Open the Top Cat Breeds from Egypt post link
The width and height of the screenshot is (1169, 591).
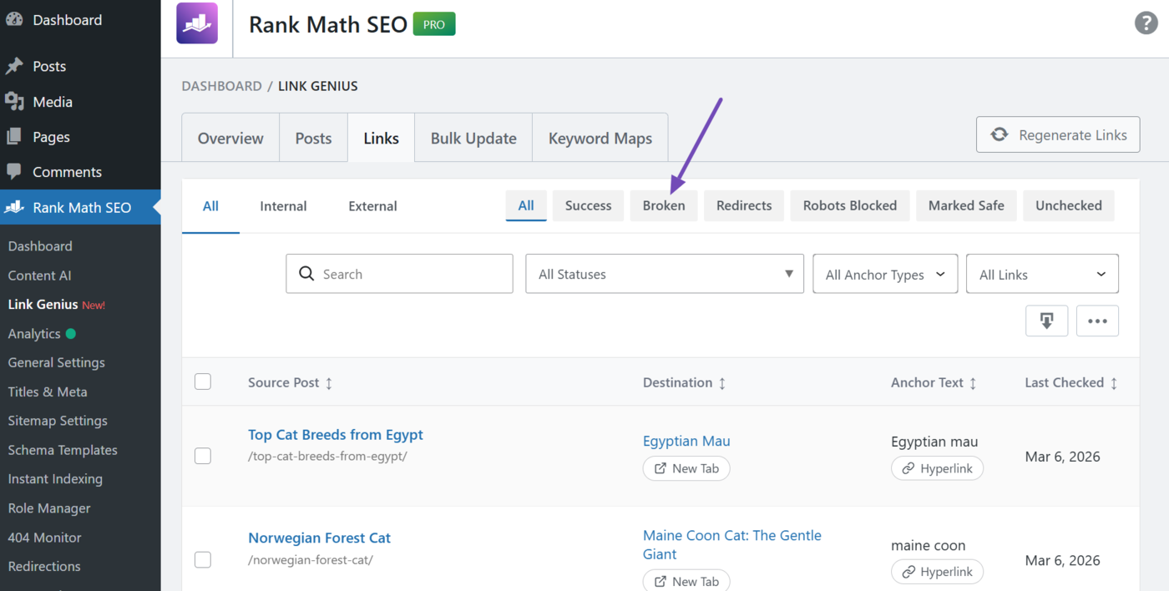point(336,434)
